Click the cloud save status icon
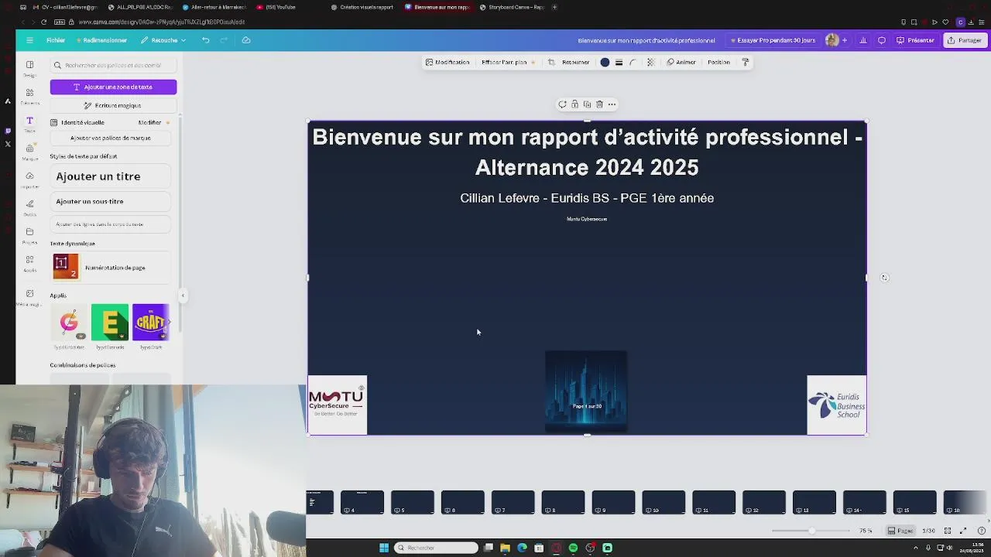The image size is (991, 557). click(x=246, y=40)
